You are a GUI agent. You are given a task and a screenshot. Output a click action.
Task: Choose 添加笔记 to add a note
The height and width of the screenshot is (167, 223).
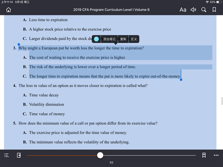coord(109,39)
